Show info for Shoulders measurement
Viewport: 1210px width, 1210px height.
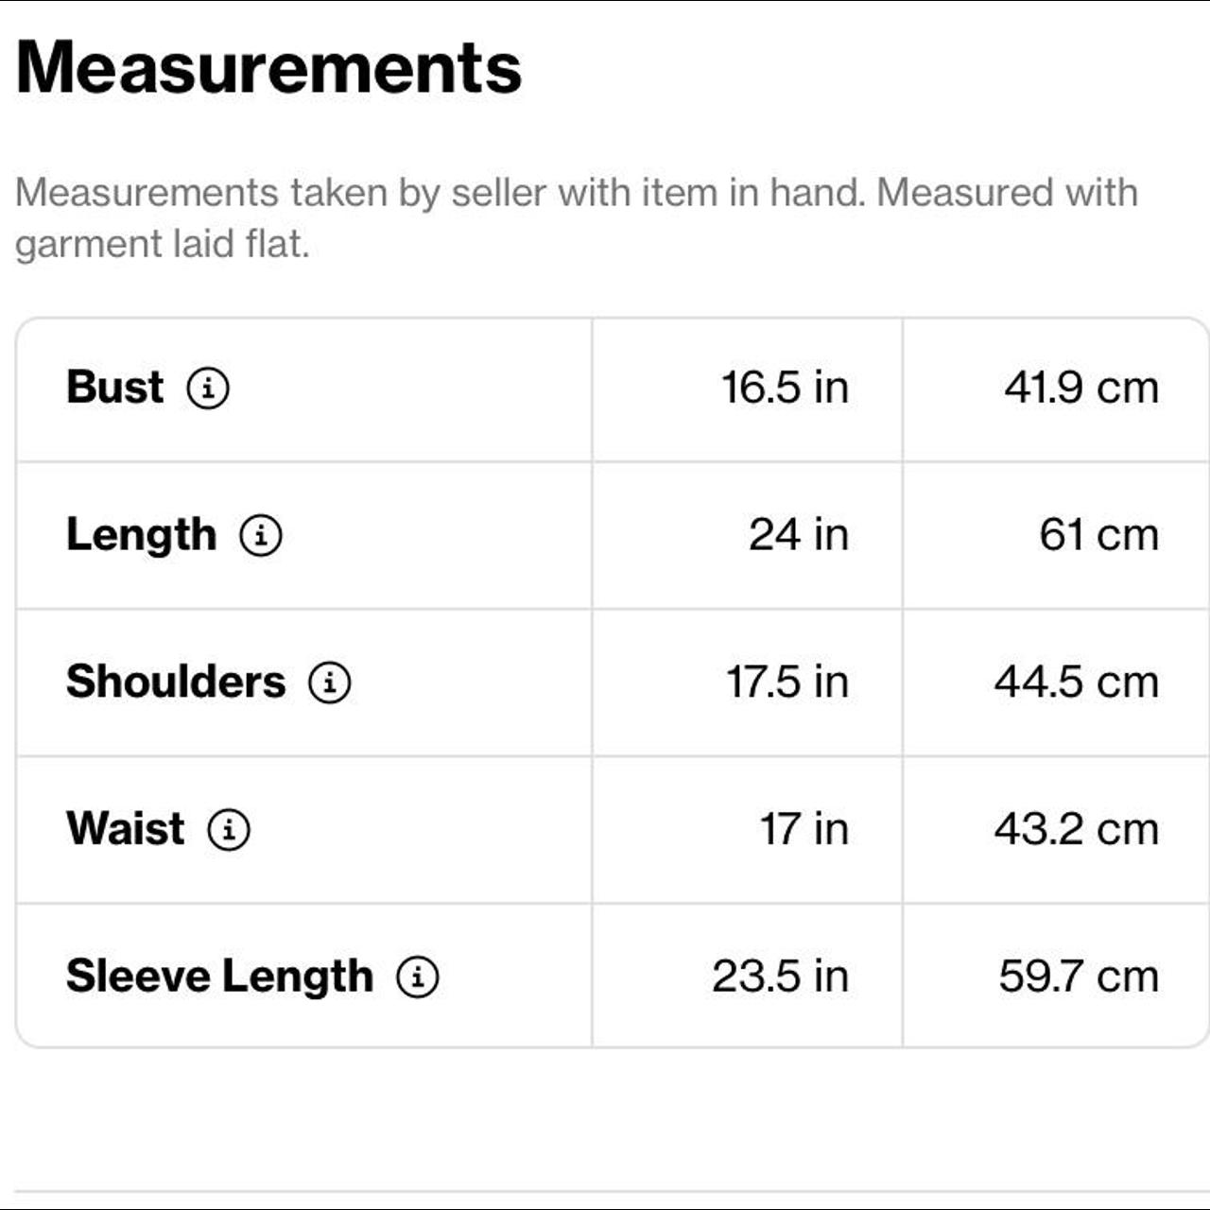(330, 682)
